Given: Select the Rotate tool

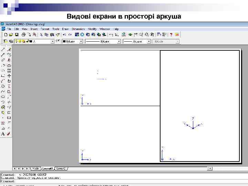Looking at the screenshot, I should (9, 81).
